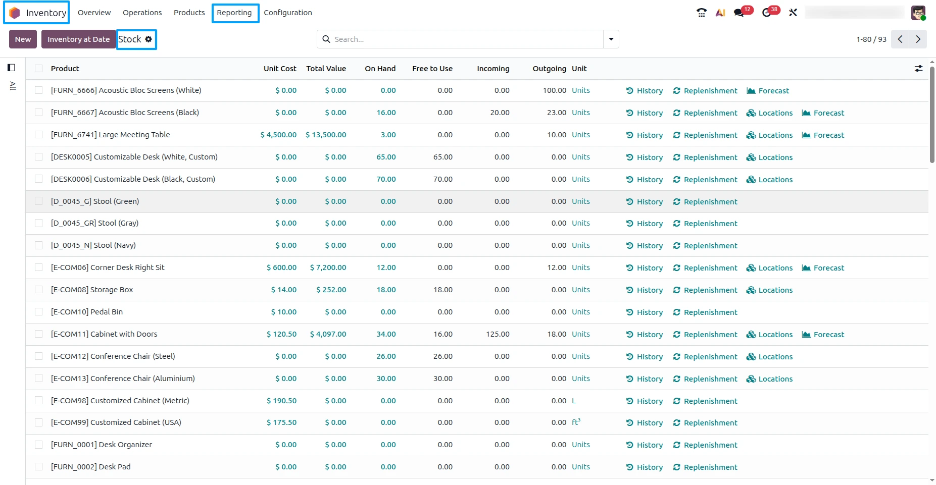Check the select-all checkbox in header
The height and width of the screenshot is (485, 936).
click(38, 69)
